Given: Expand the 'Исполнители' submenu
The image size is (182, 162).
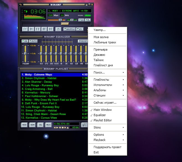Looking at the screenshot, I should 107,85.
